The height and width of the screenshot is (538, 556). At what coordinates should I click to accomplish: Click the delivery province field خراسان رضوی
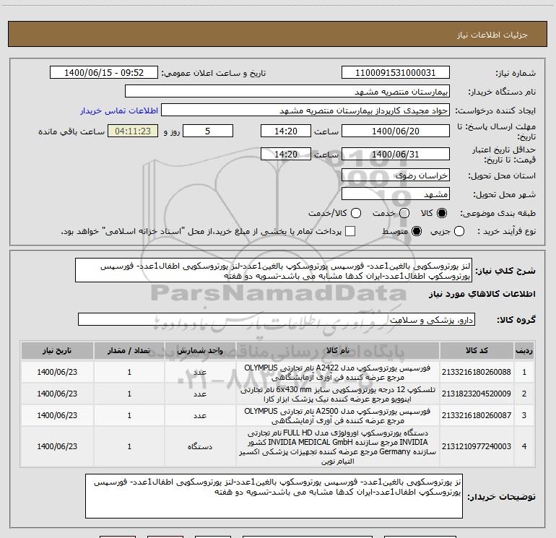tap(396, 175)
